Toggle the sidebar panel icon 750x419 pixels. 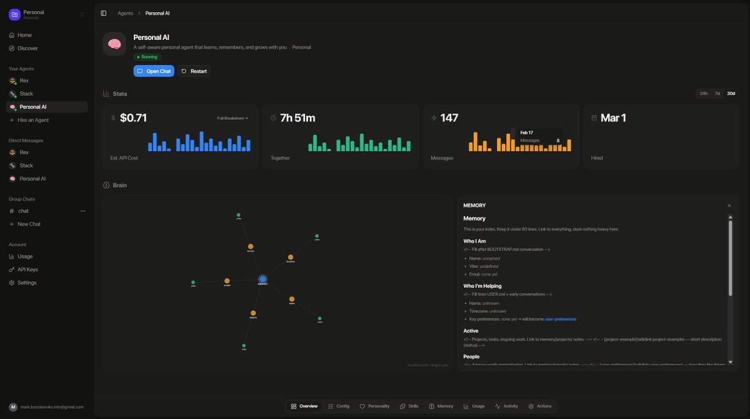[103, 13]
